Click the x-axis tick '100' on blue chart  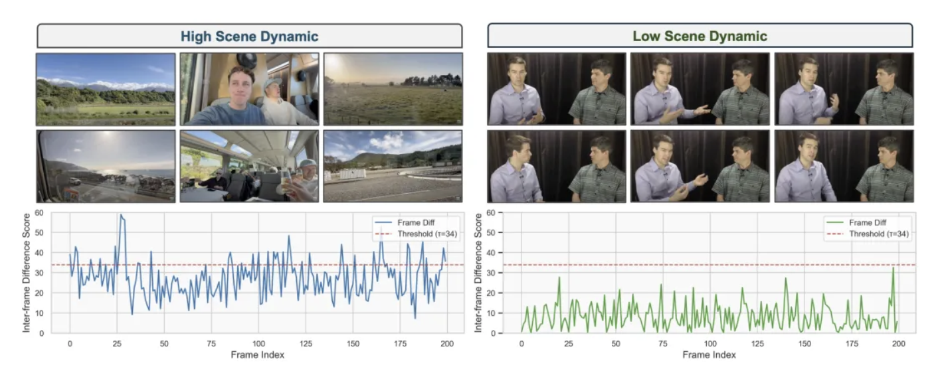point(258,343)
